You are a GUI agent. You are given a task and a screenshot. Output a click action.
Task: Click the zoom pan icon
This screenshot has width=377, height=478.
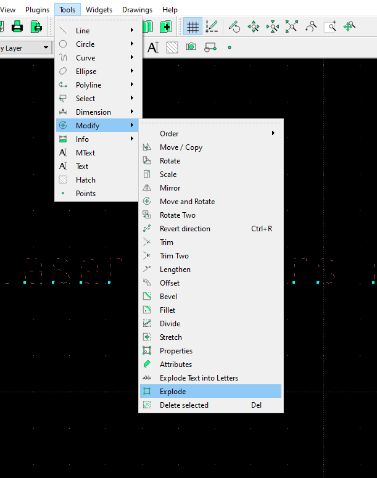[x=349, y=27]
